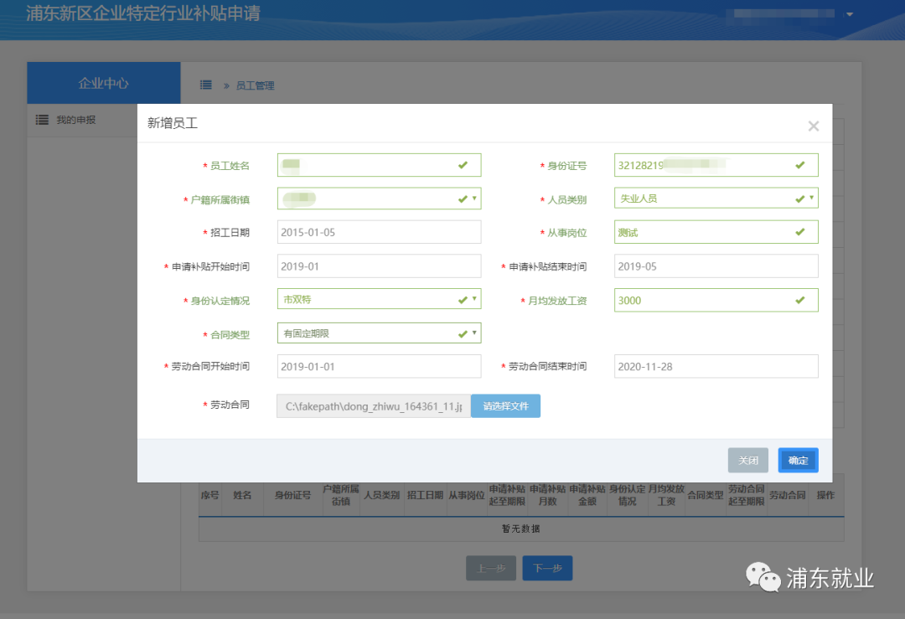Expand the 人员类别 dropdown showing 失业人员

[716, 199]
